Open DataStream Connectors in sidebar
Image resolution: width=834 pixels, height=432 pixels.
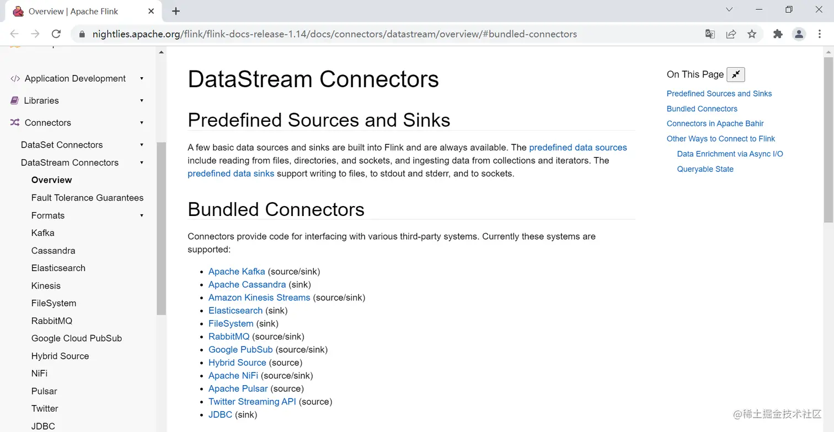69,163
